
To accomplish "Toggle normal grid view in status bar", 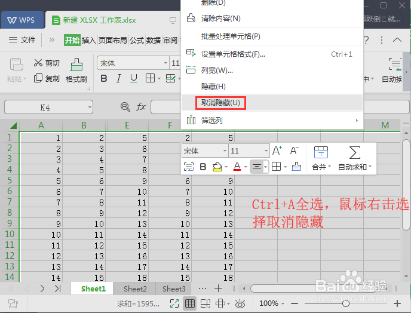I will tap(190, 303).
